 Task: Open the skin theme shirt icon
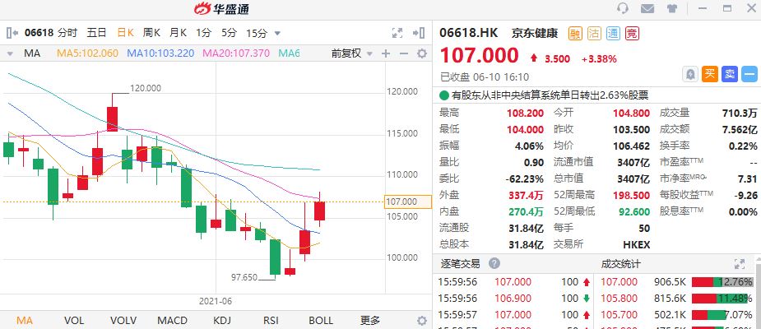point(672,8)
